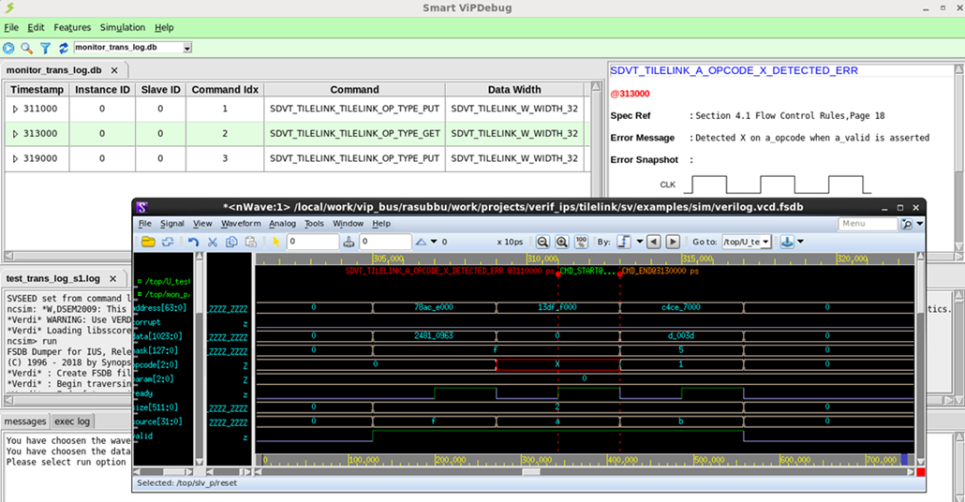Click the undo arrow in nWave toolbar
The height and width of the screenshot is (502, 965).
pos(193,242)
